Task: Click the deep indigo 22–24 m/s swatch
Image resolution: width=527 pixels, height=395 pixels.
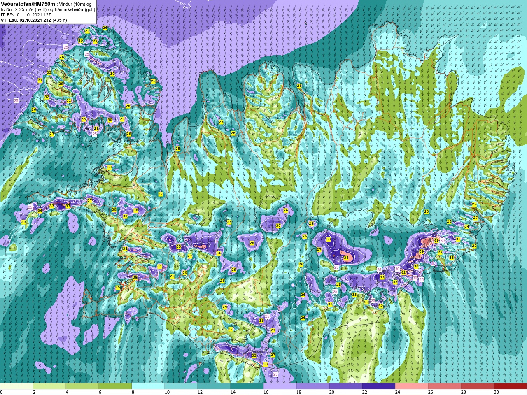Action: 379,386
